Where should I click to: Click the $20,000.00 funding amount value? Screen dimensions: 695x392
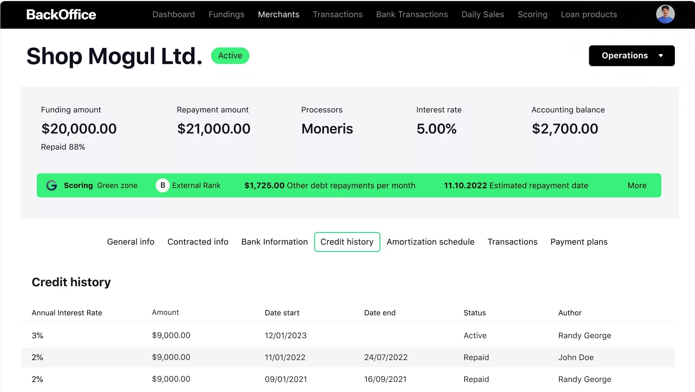(x=79, y=129)
